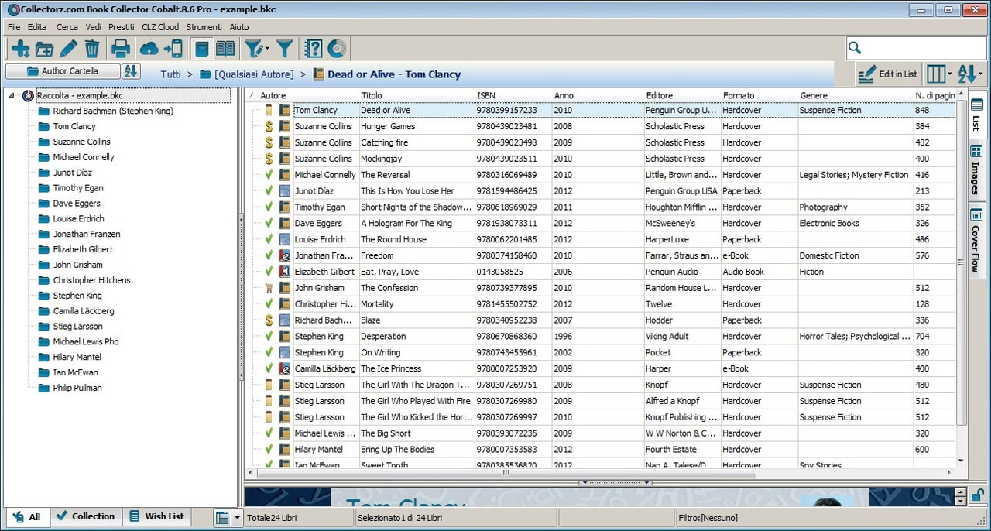Switch to the List view tab

pos(976,115)
